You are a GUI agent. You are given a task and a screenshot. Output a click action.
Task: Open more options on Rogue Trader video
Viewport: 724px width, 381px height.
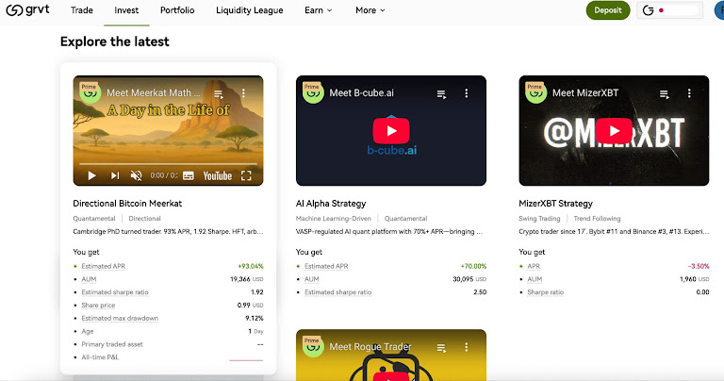(467, 347)
